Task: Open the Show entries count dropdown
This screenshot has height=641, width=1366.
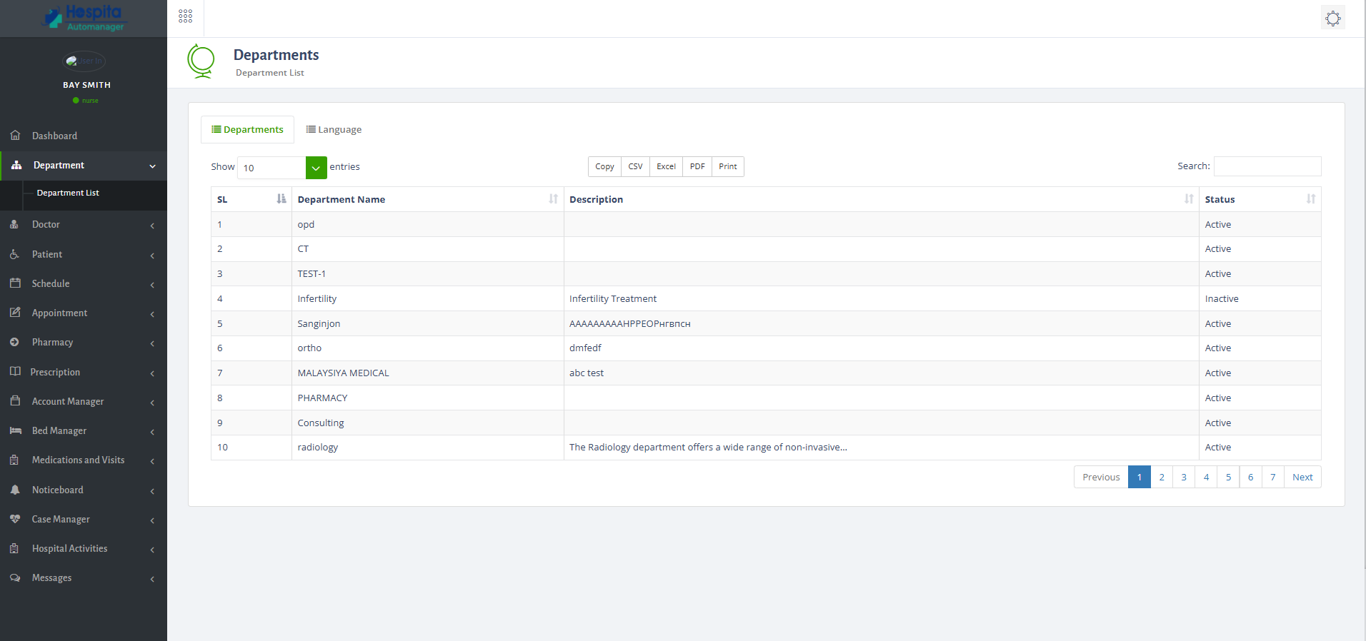Action: point(282,168)
